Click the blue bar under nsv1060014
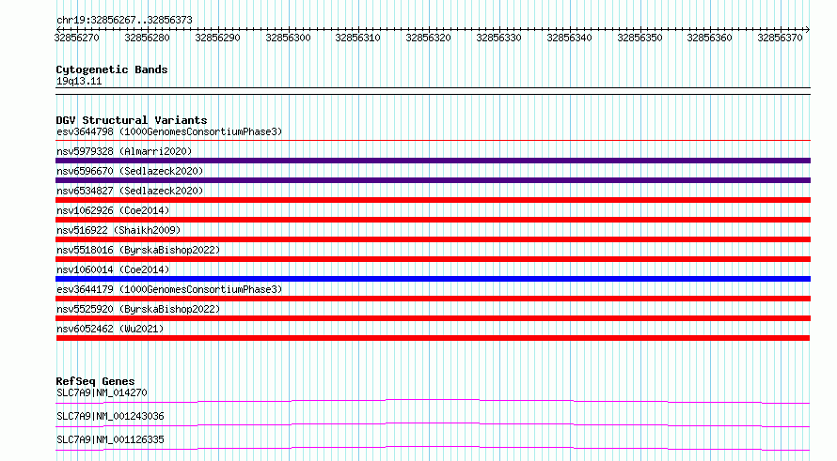The image size is (837, 461). 433,279
